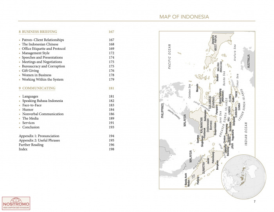Viewport: 274px width, 212px height.
Task: Click the 'AUSTRALIA' map label
Action: [x=249, y=61]
